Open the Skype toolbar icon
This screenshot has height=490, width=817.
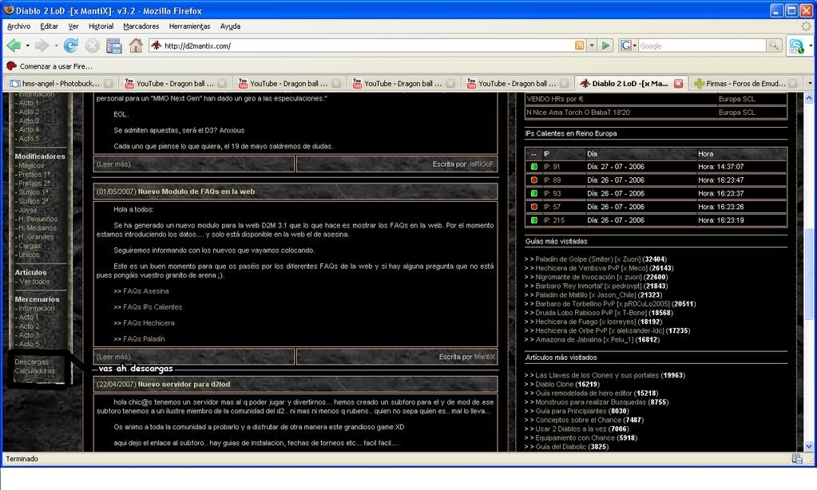click(x=796, y=45)
